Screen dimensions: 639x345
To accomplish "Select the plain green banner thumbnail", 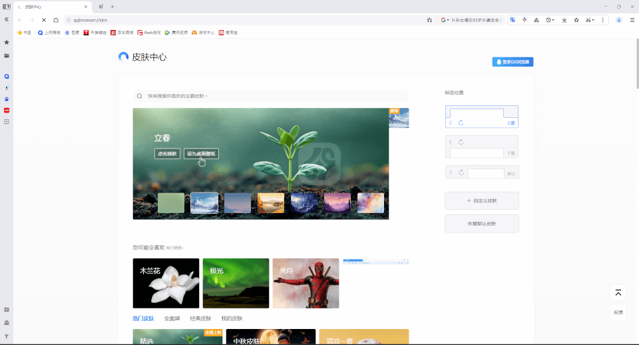I will coord(171,203).
